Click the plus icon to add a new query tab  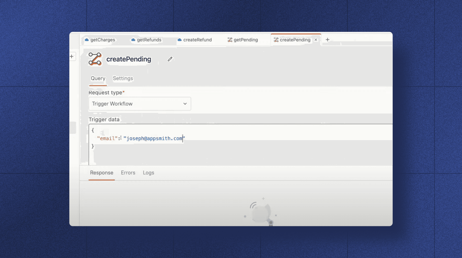pos(327,40)
